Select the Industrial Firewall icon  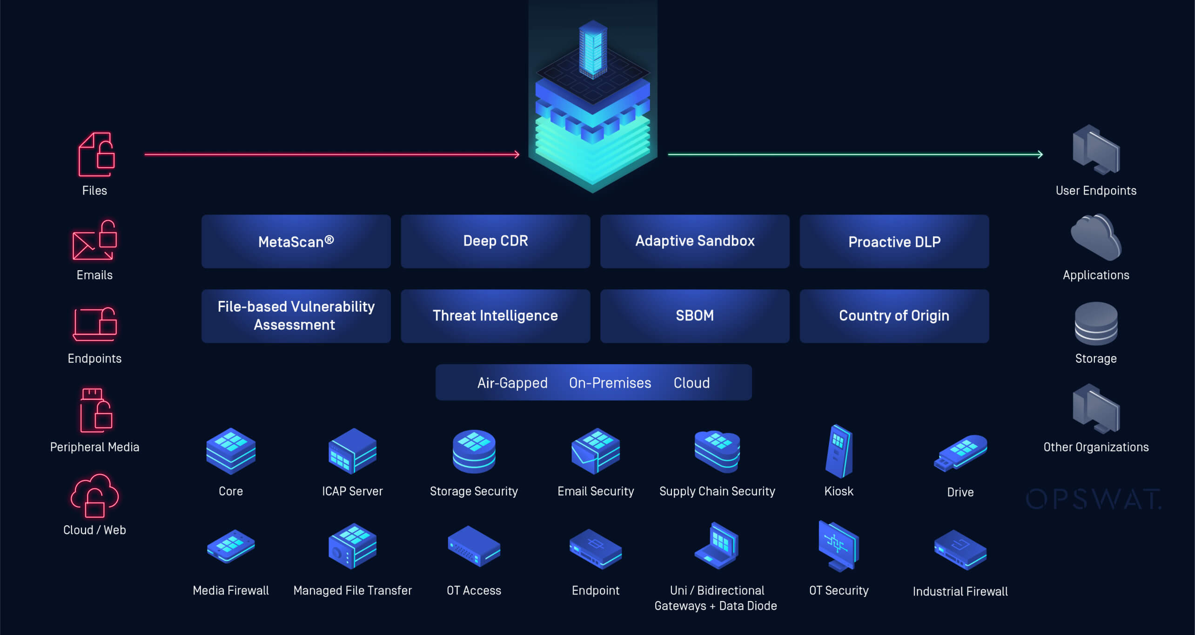coord(960,549)
